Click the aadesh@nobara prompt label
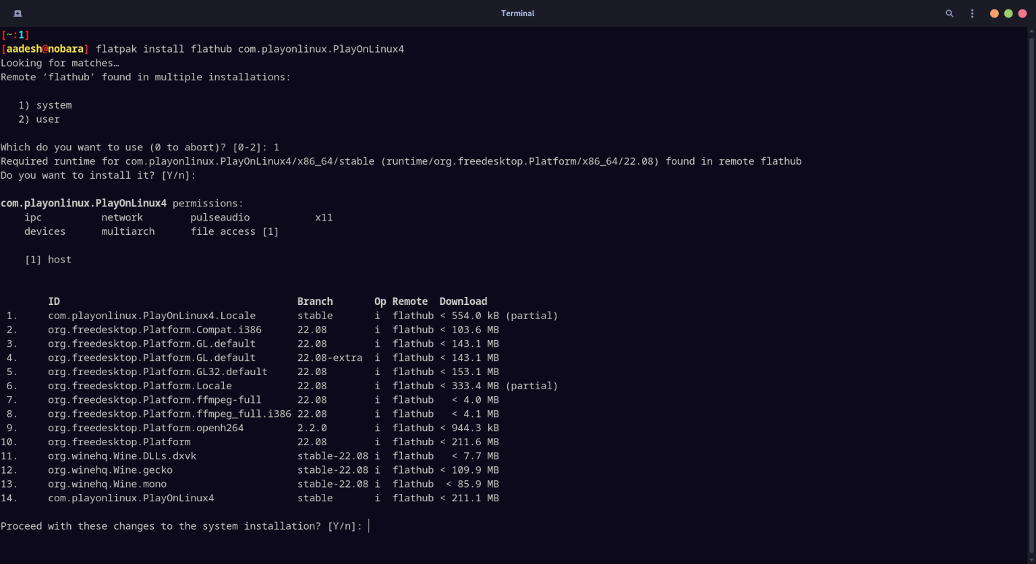1036x564 pixels. 45,49
